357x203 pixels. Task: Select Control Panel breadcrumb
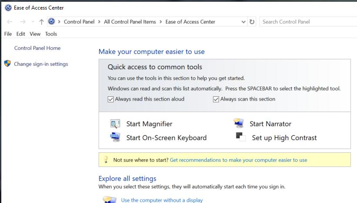[x=79, y=22]
